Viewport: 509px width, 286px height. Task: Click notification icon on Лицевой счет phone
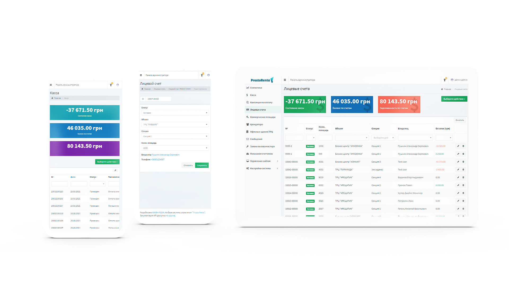pos(202,75)
